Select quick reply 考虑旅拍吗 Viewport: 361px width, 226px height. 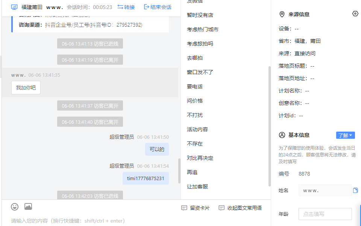200,44
